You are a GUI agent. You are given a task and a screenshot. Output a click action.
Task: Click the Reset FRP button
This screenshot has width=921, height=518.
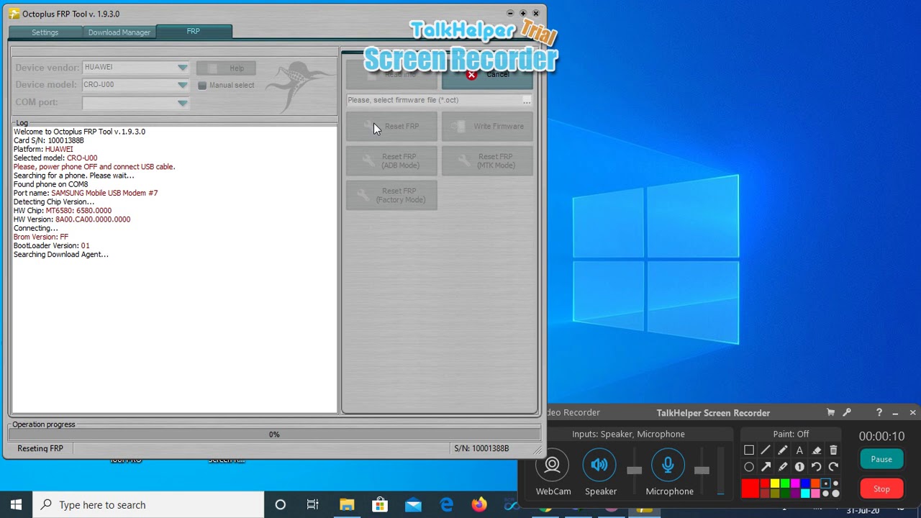coord(391,127)
